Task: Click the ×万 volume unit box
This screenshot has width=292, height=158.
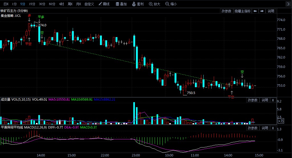Action: [x=281, y=121]
